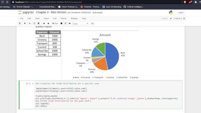The width and height of the screenshot is (201, 113).
Task: Paste cells below using the toolbar icon
Action: 39,24
